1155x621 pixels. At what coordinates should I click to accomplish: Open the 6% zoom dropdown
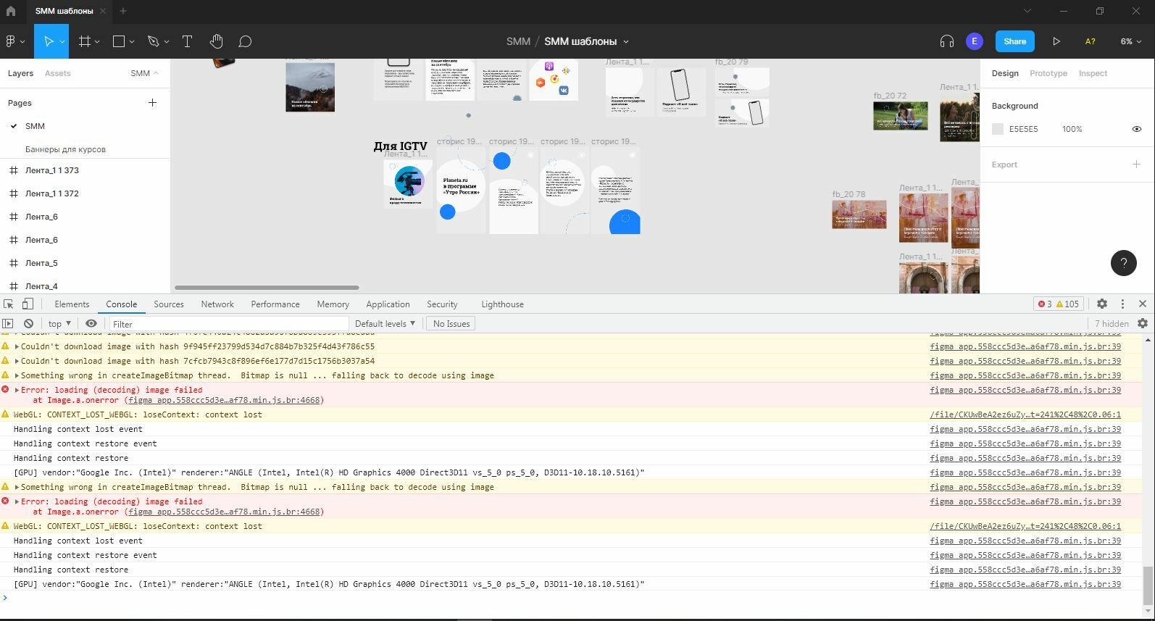click(x=1130, y=41)
